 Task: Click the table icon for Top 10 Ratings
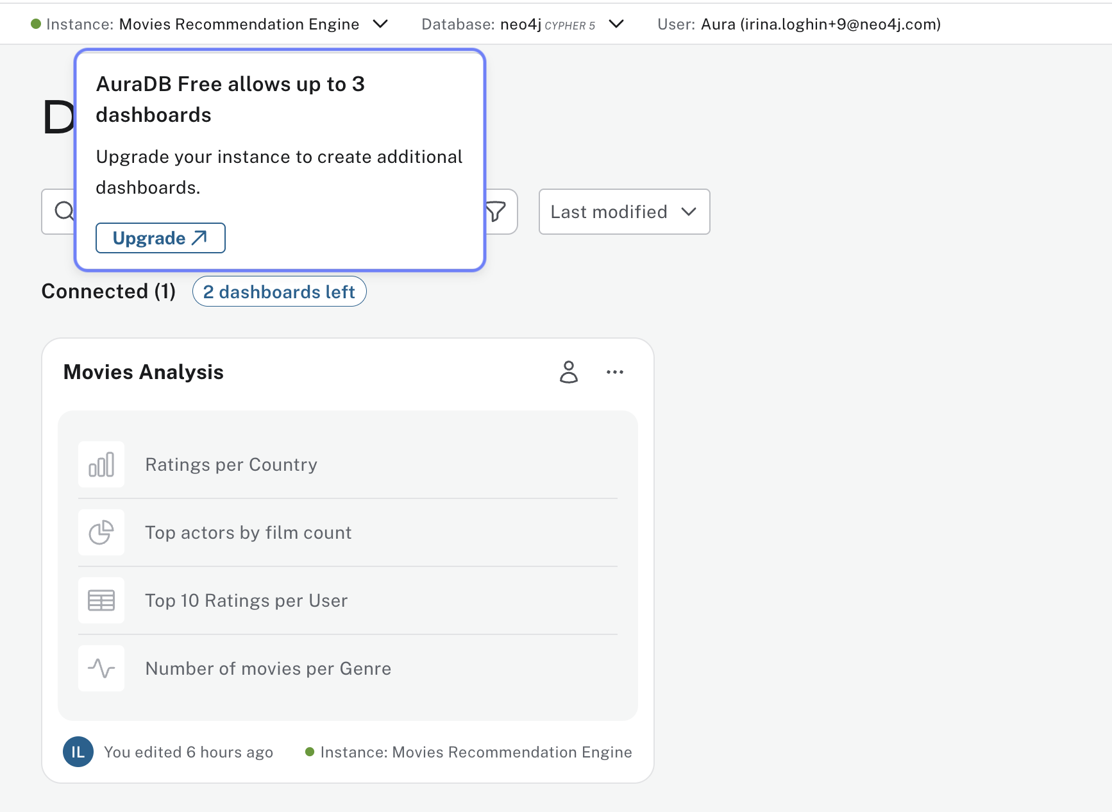click(x=101, y=600)
